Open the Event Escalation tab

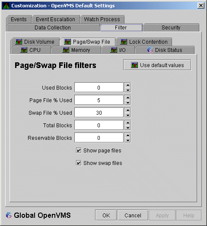(56, 19)
